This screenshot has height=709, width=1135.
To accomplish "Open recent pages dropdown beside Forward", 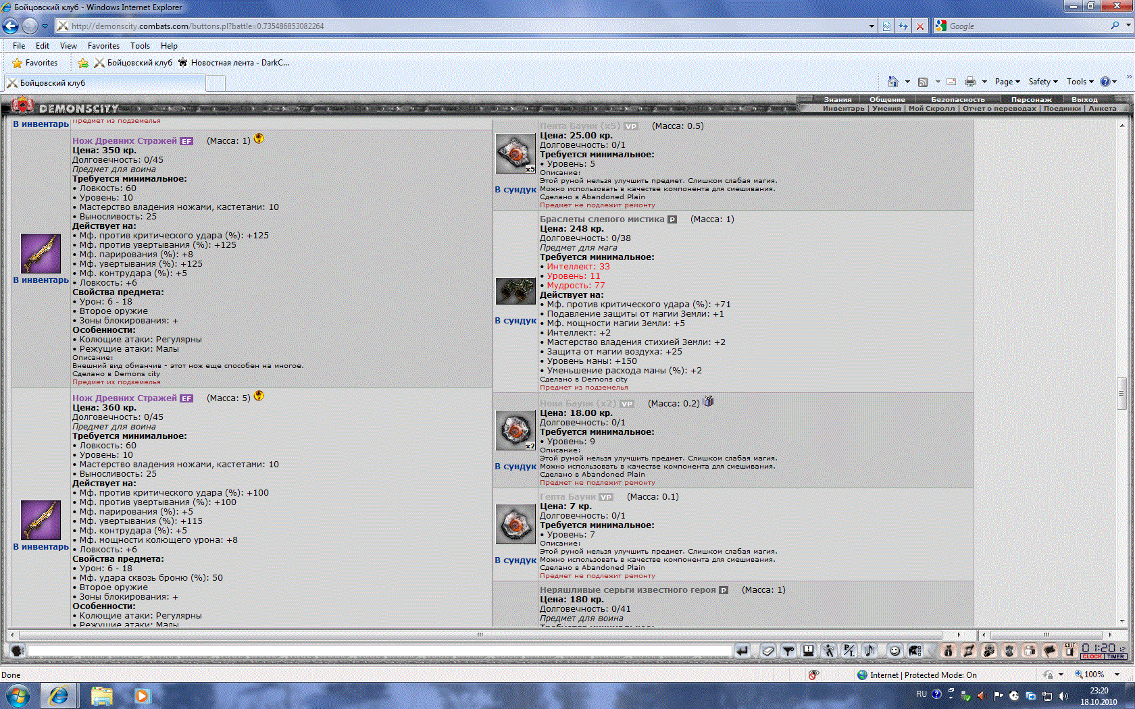I will point(45,26).
